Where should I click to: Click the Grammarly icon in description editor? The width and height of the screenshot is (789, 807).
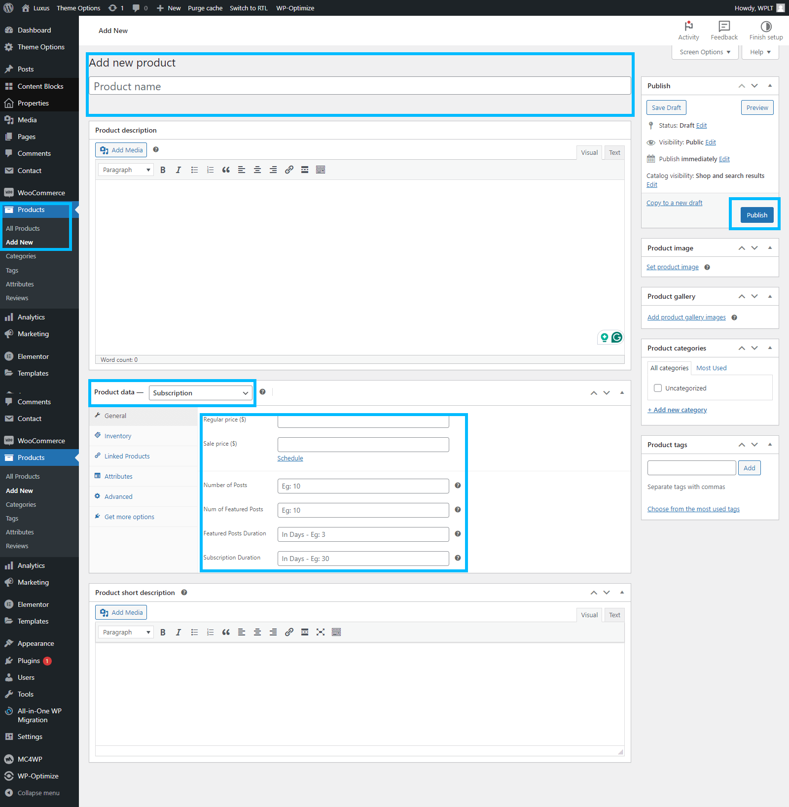[616, 337]
